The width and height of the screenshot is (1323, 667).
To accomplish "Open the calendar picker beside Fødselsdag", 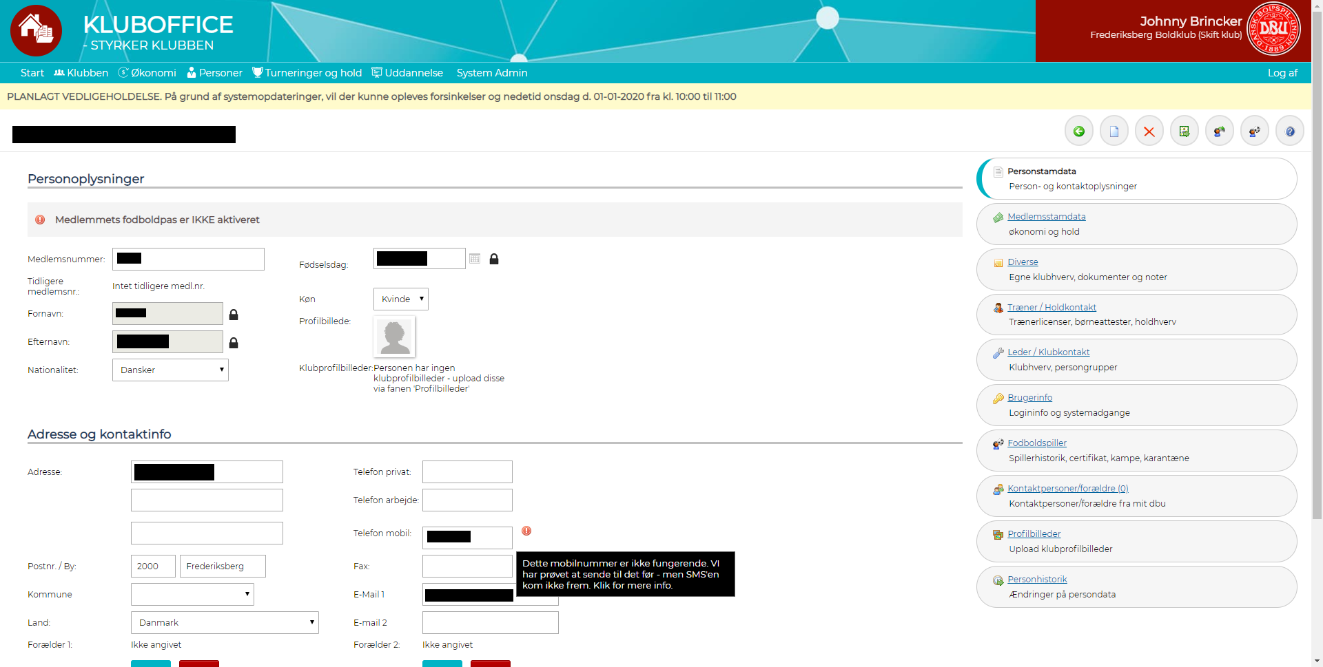I will [x=475, y=259].
